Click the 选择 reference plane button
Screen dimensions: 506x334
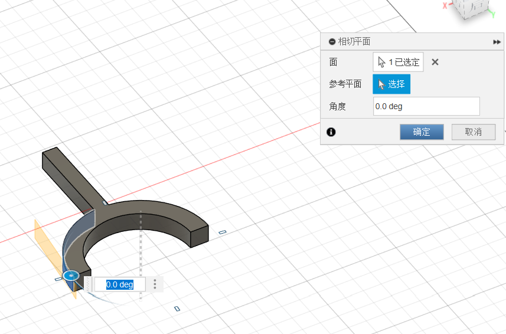click(391, 84)
